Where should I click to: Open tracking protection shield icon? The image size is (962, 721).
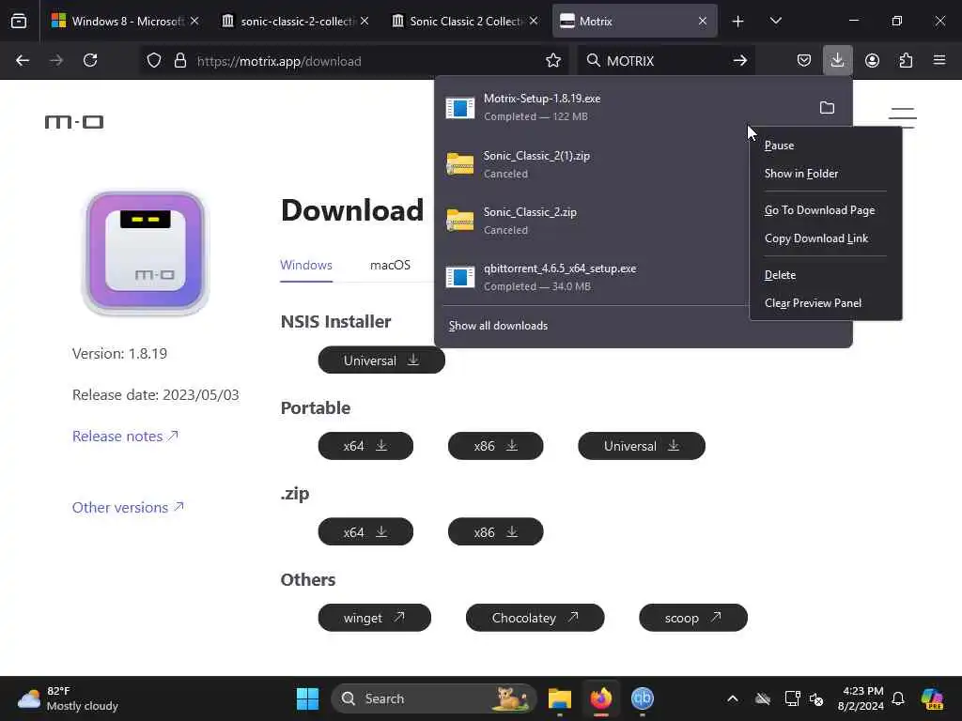(x=154, y=61)
